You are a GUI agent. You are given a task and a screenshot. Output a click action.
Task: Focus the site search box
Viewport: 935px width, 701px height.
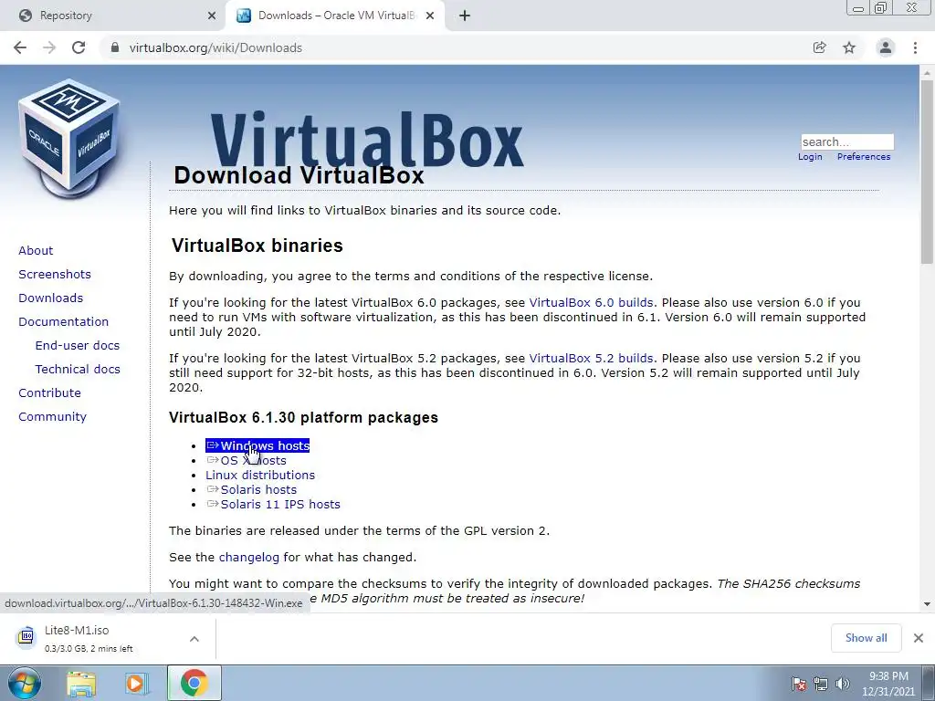pyautogui.click(x=846, y=141)
